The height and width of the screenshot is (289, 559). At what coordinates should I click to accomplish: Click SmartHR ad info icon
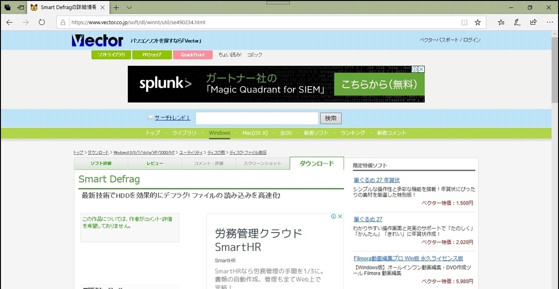click(333, 217)
